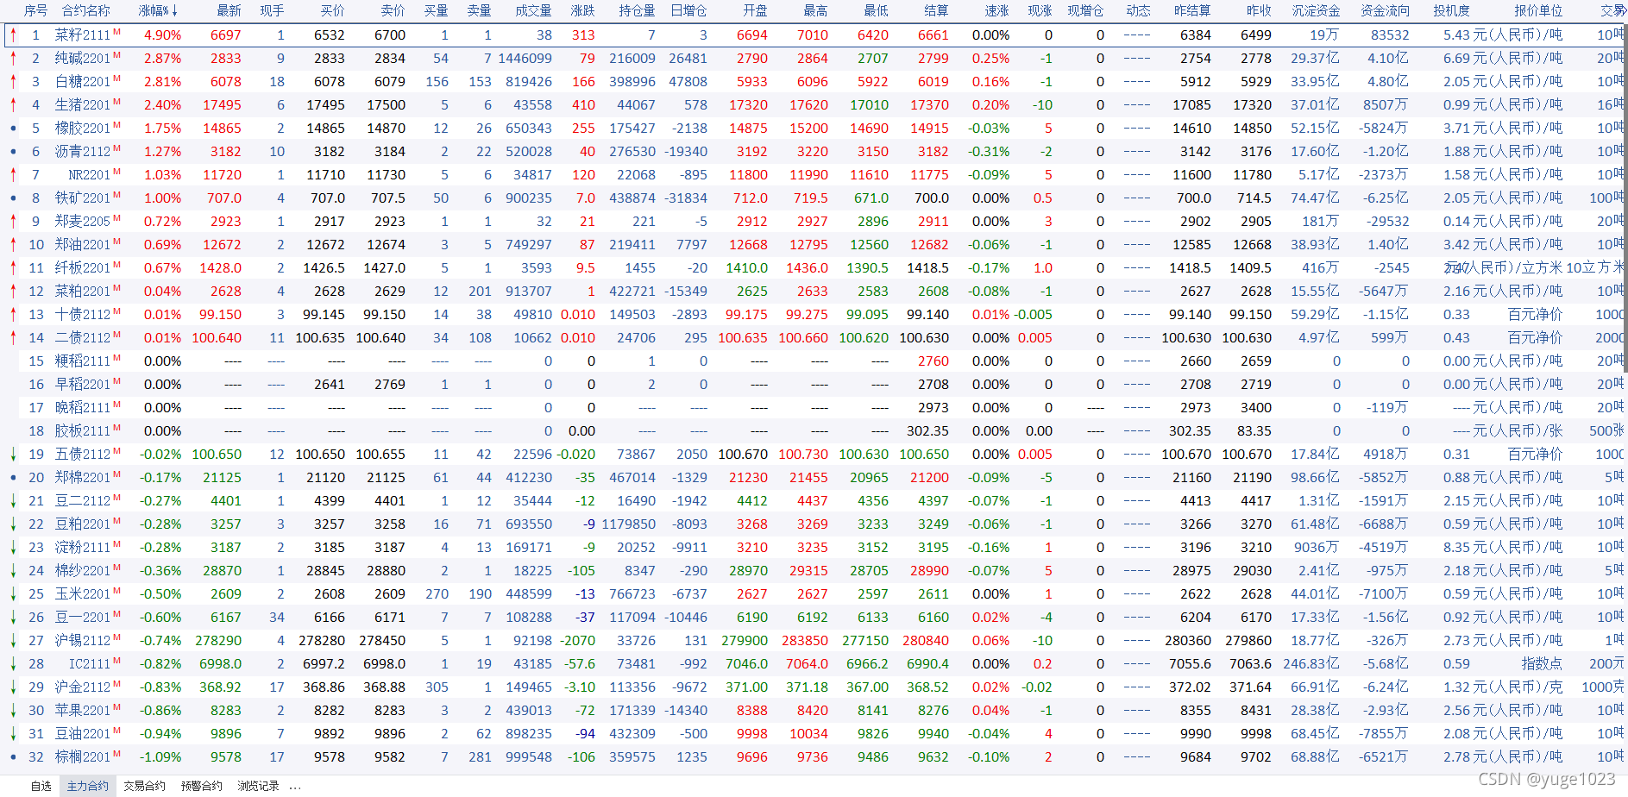This screenshot has width=1628, height=797.
Task: Select contract 菜籽2111
Action: [83, 35]
